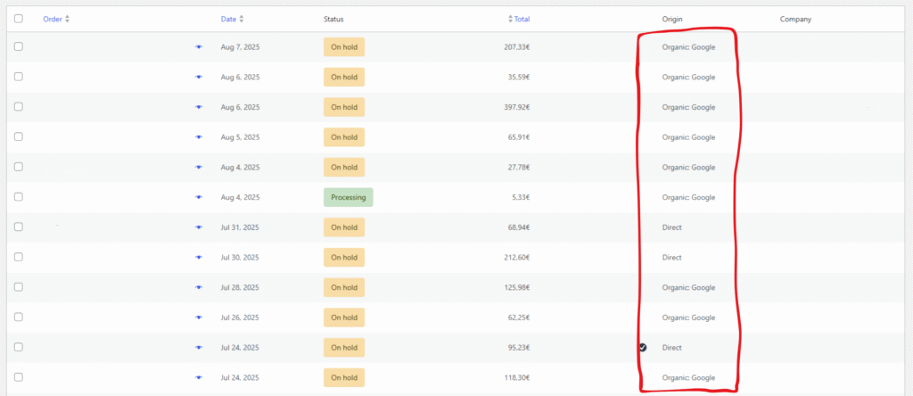Select the checkbox for the Jul 31, 2025 order
The height and width of the screenshot is (396, 913).
[19, 227]
